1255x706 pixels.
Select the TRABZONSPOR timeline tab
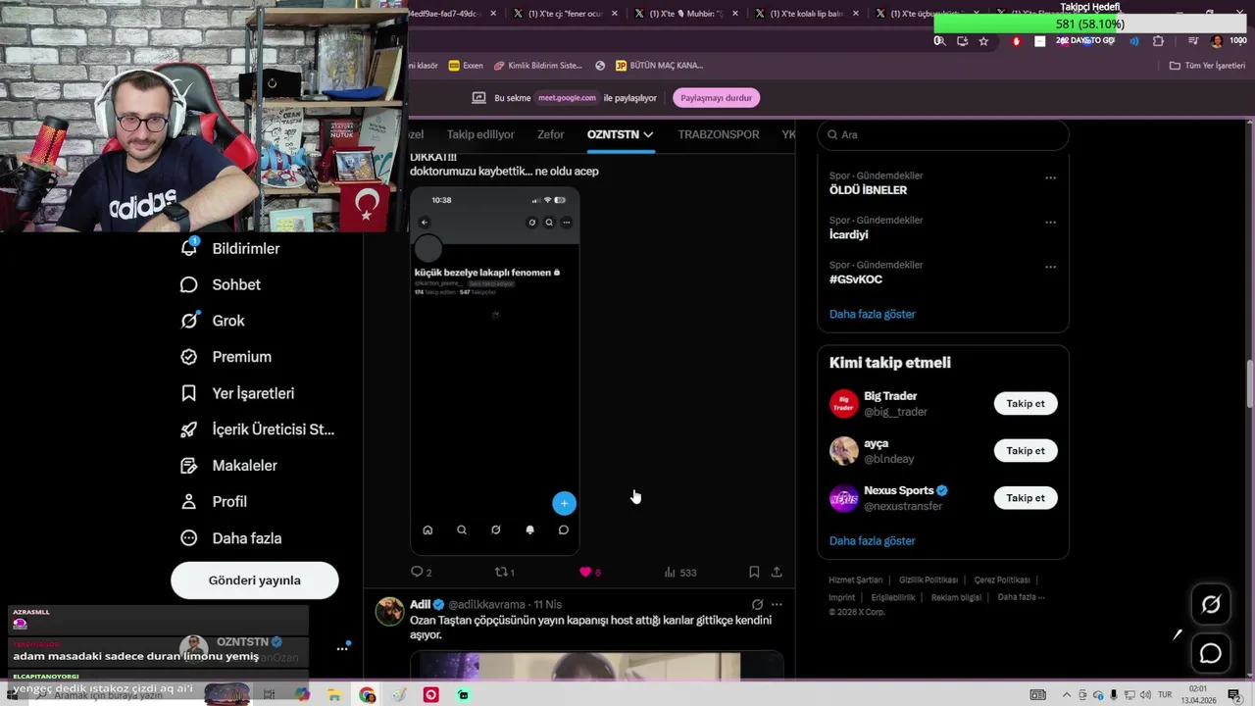[719, 134]
